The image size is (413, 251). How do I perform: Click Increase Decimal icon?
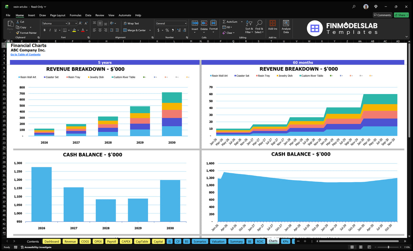(179, 30)
